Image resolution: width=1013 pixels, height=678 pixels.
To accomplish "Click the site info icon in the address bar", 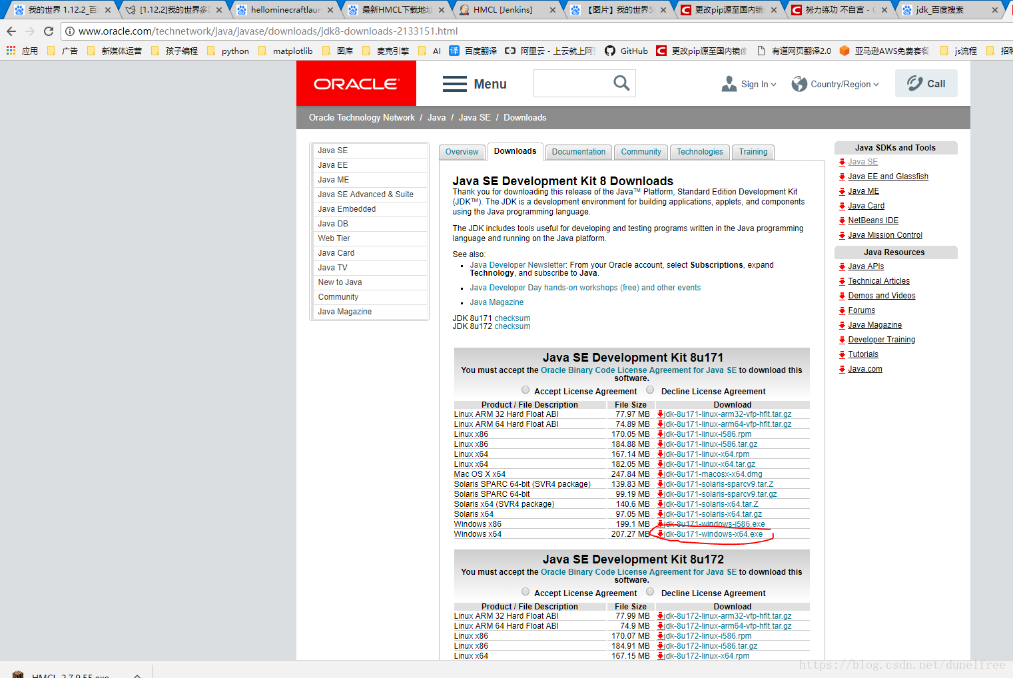I will [x=70, y=31].
